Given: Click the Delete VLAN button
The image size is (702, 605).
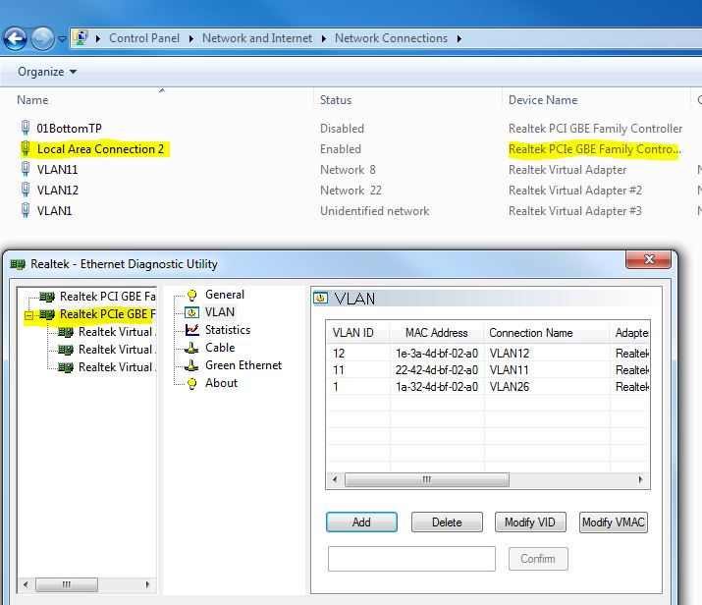Looking at the screenshot, I should pyautogui.click(x=447, y=522).
